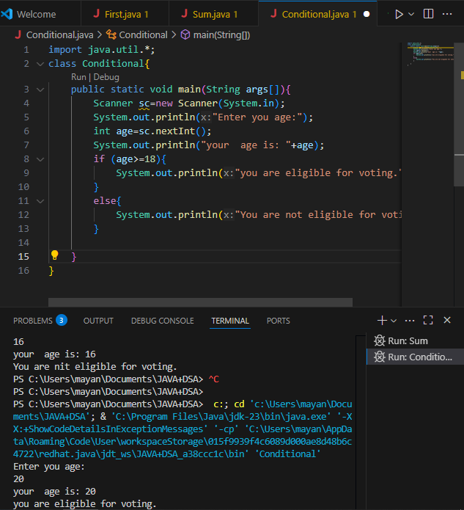This screenshot has height=510, width=464.
Task: Click the editor vertical scrollbar thumb
Action: pyautogui.click(x=459, y=114)
